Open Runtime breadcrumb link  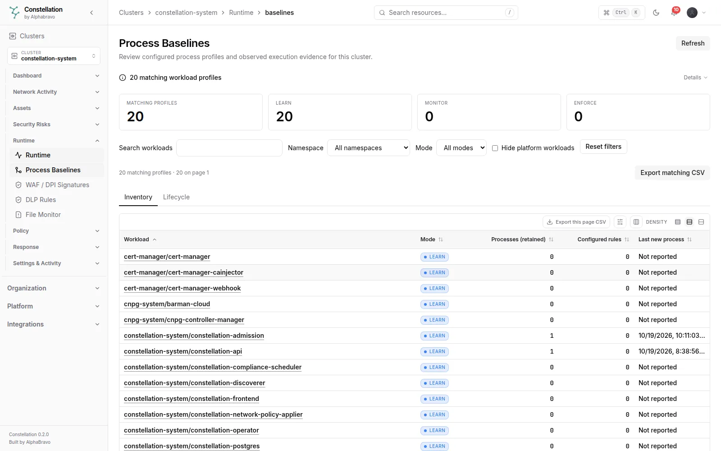pyautogui.click(x=241, y=13)
